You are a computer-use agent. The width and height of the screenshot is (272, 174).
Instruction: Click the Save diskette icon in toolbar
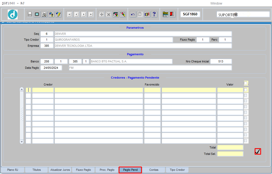point(30,14)
